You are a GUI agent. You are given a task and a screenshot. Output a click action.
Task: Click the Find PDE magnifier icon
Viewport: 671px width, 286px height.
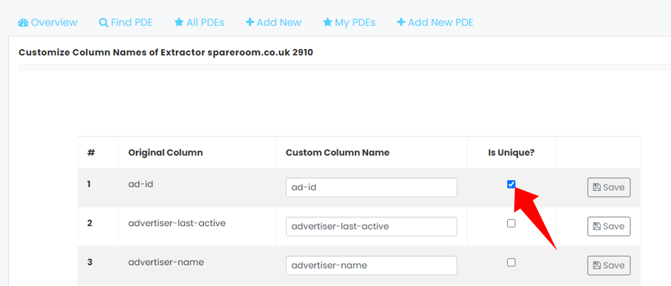[x=103, y=23]
